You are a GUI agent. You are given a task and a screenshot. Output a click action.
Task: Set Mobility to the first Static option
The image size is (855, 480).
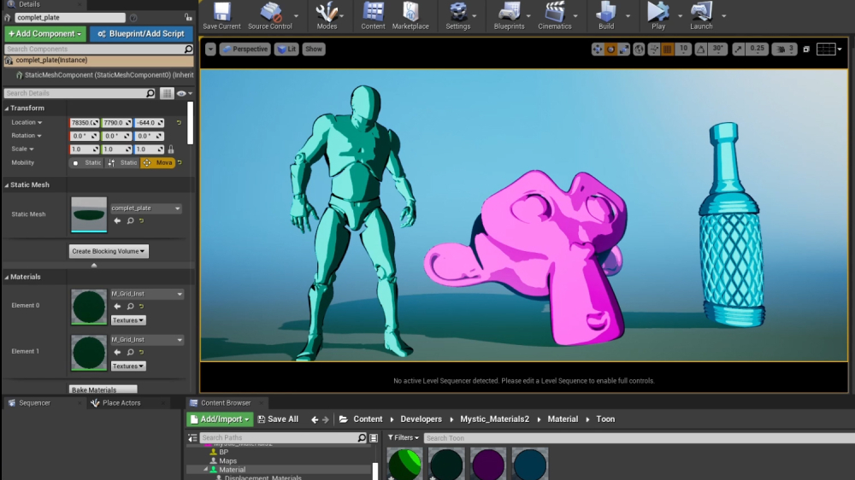86,162
